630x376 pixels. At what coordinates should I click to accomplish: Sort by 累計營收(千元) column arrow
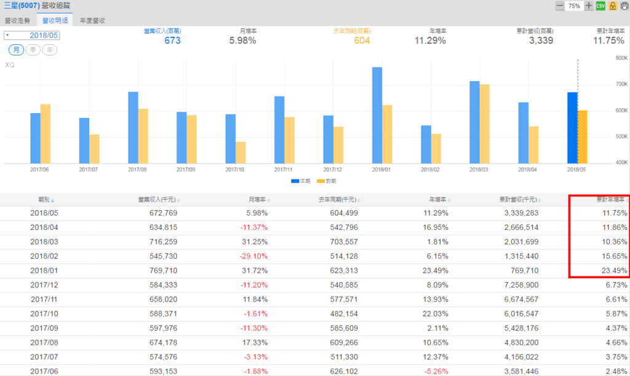[539, 201]
